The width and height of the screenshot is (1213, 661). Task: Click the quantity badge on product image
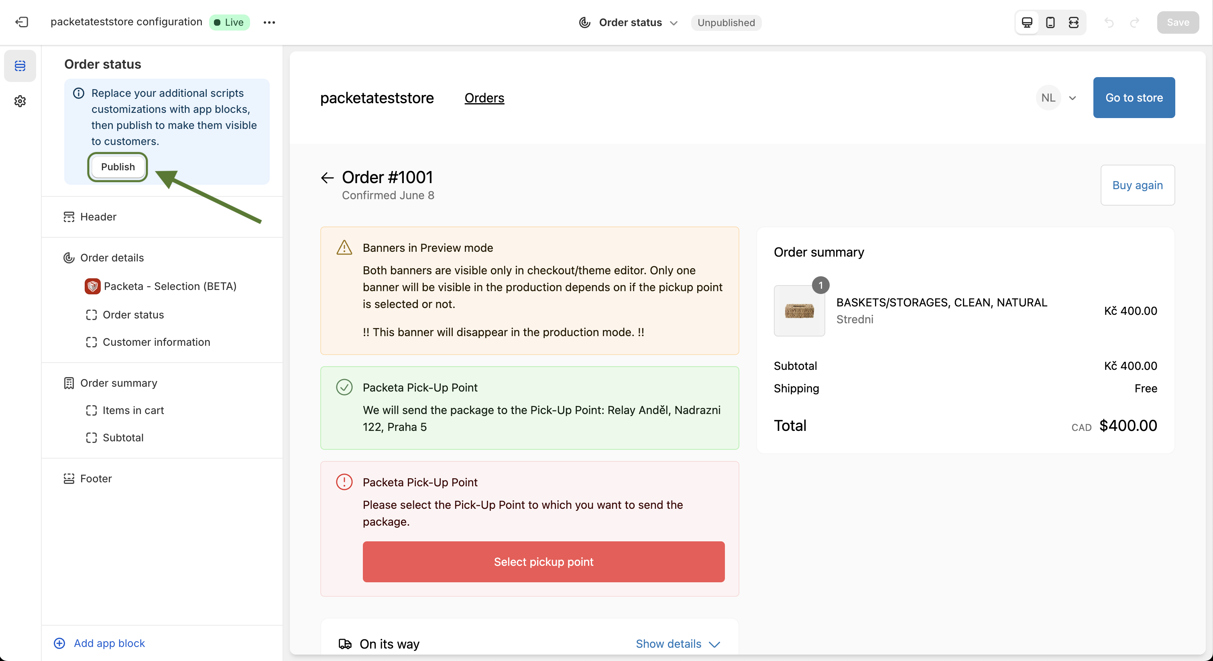click(820, 285)
